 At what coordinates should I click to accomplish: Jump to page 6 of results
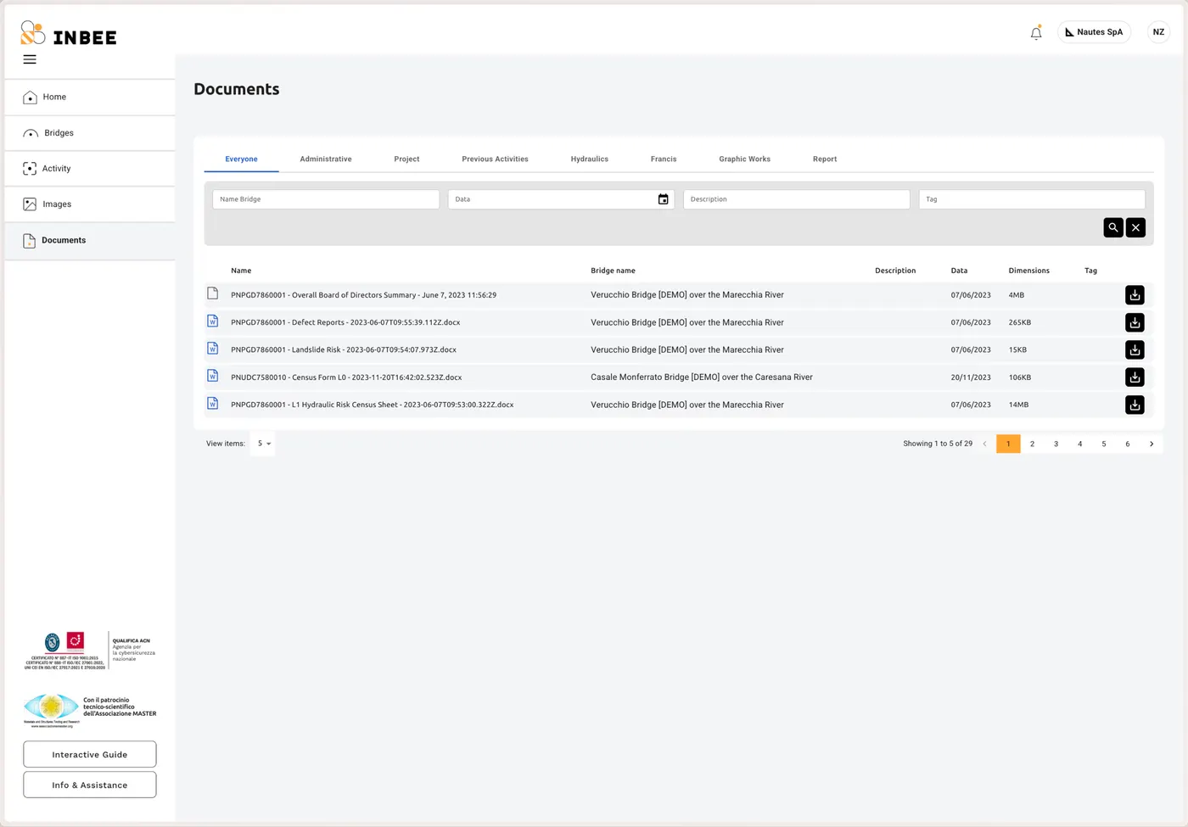1128,444
